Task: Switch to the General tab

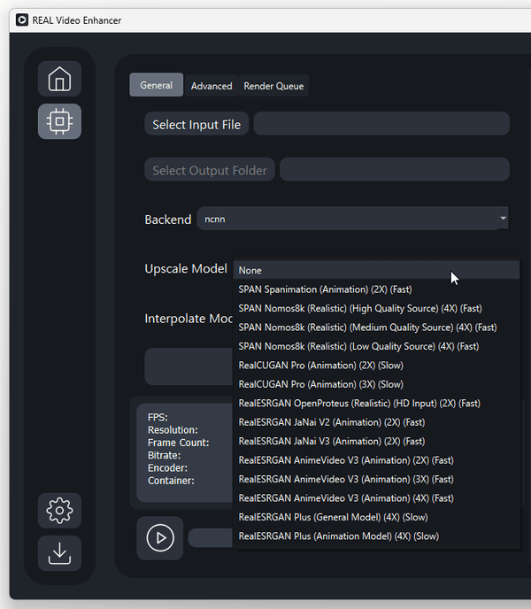Action: 156,85
